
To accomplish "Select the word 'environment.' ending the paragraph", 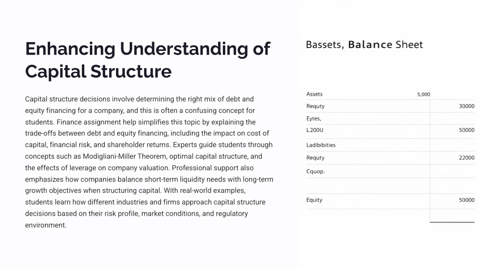I will (x=46, y=225).
